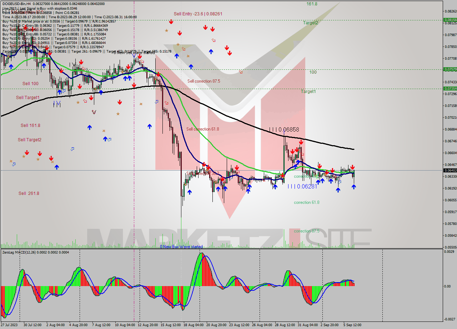457x329 pixels.
Task: Click the 'Time A:2023.08.17 20:00:00' text
Action: pos(24,17)
